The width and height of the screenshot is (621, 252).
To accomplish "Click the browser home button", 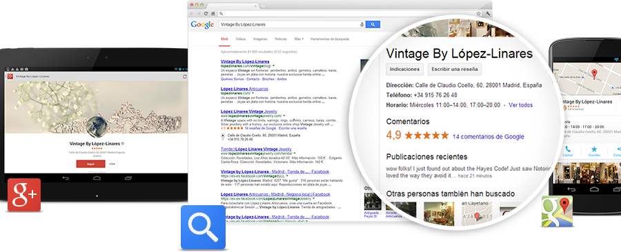I will click(x=213, y=14).
